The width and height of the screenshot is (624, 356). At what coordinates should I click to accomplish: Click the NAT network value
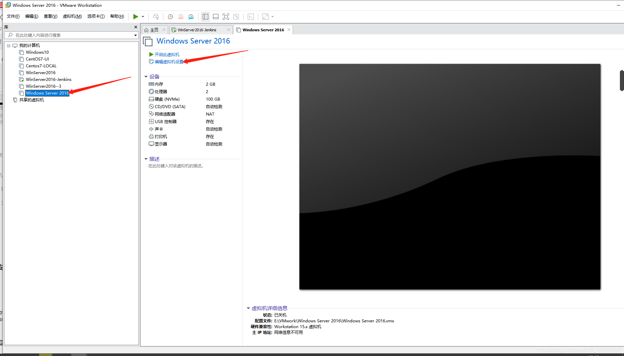click(210, 114)
